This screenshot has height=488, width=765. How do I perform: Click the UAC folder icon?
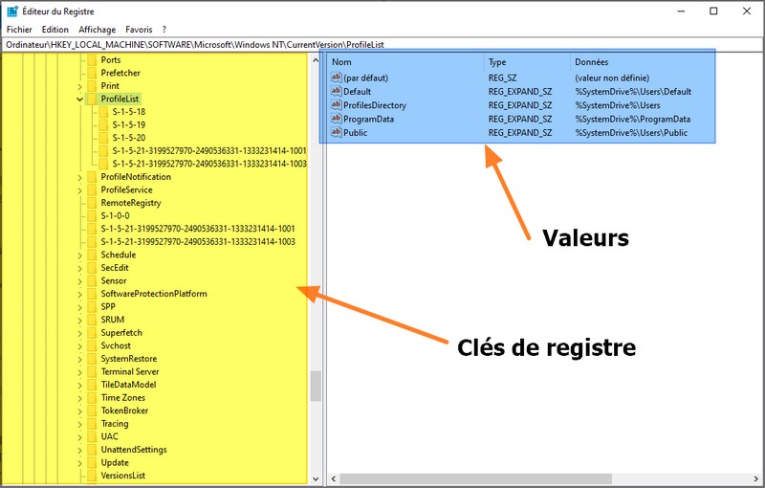[x=92, y=436]
